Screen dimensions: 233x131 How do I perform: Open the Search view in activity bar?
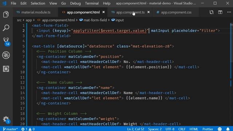pyautogui.click(x=6, y=28)
